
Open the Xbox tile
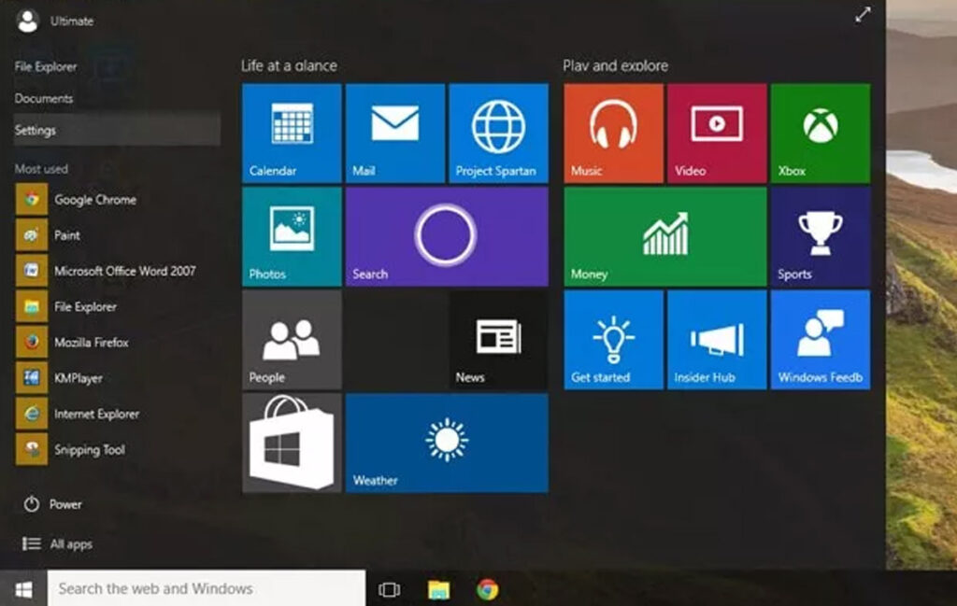[x=818, y=132]
